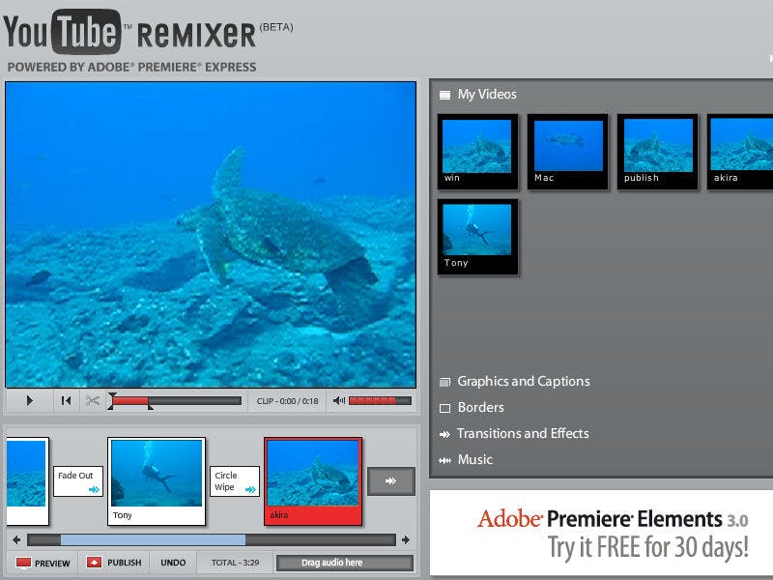Click the Graphics and Captions icon
This screenshot has width=773, height=580.
(444, 382)
